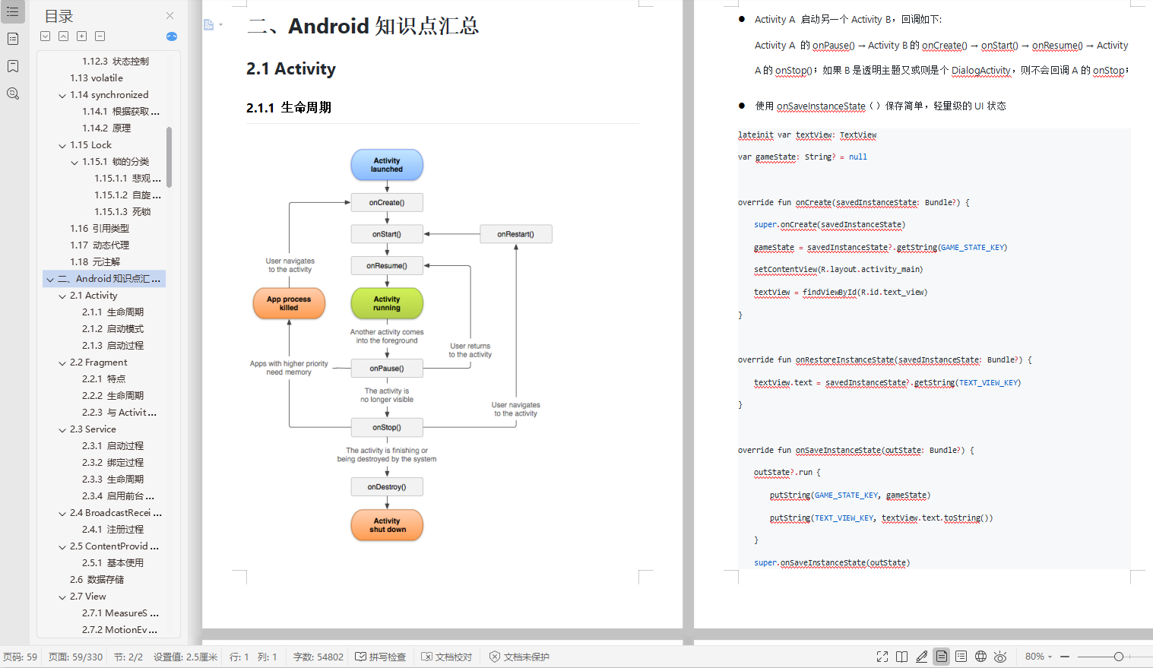Collapse the 2.4 BroadcastReceiver node

tap(62, 514)
